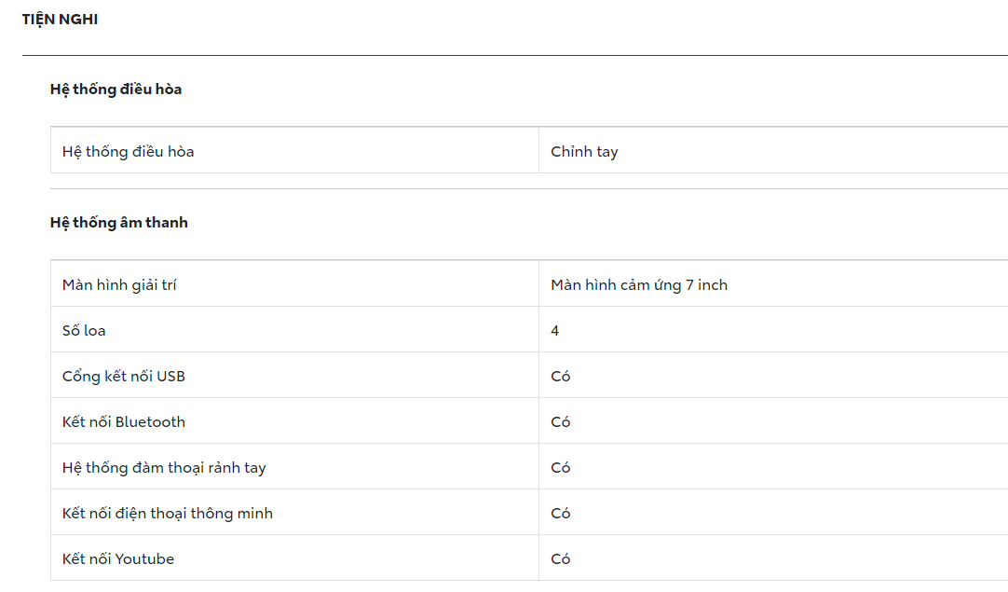This screenshot has height=592, width=1008.
Task: Select the bold Hệ thống điều hòa heading
Action: (x=116, y=89)
